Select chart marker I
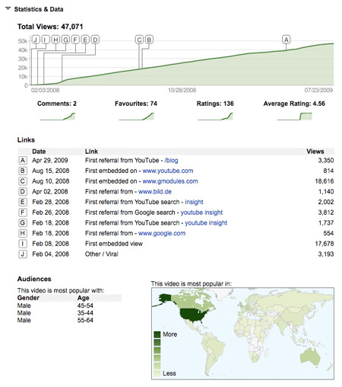This screenshot has height=387, width=342. (x=46, y=40)
